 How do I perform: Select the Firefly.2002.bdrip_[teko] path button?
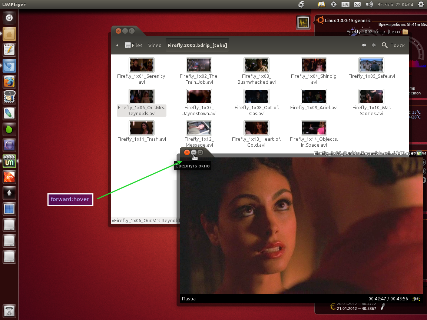pos(197,45)
